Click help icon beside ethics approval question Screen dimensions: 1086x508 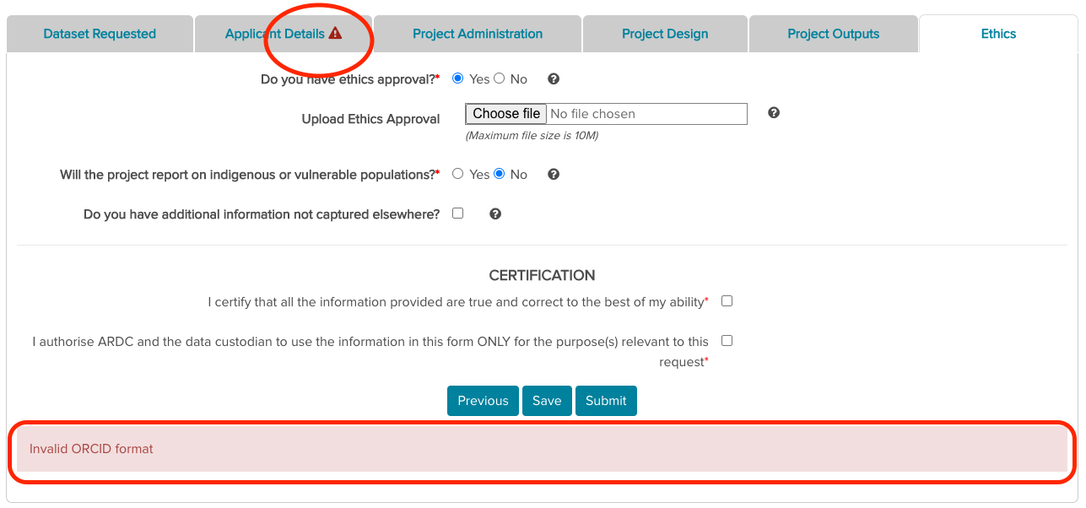[x=554, y=79]
